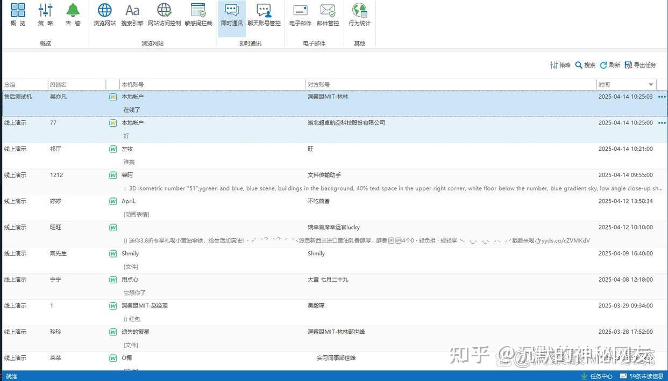Select the message text 在线了
Image resolution: width=668 pixels, height=381 pixels.
point(132,110)
